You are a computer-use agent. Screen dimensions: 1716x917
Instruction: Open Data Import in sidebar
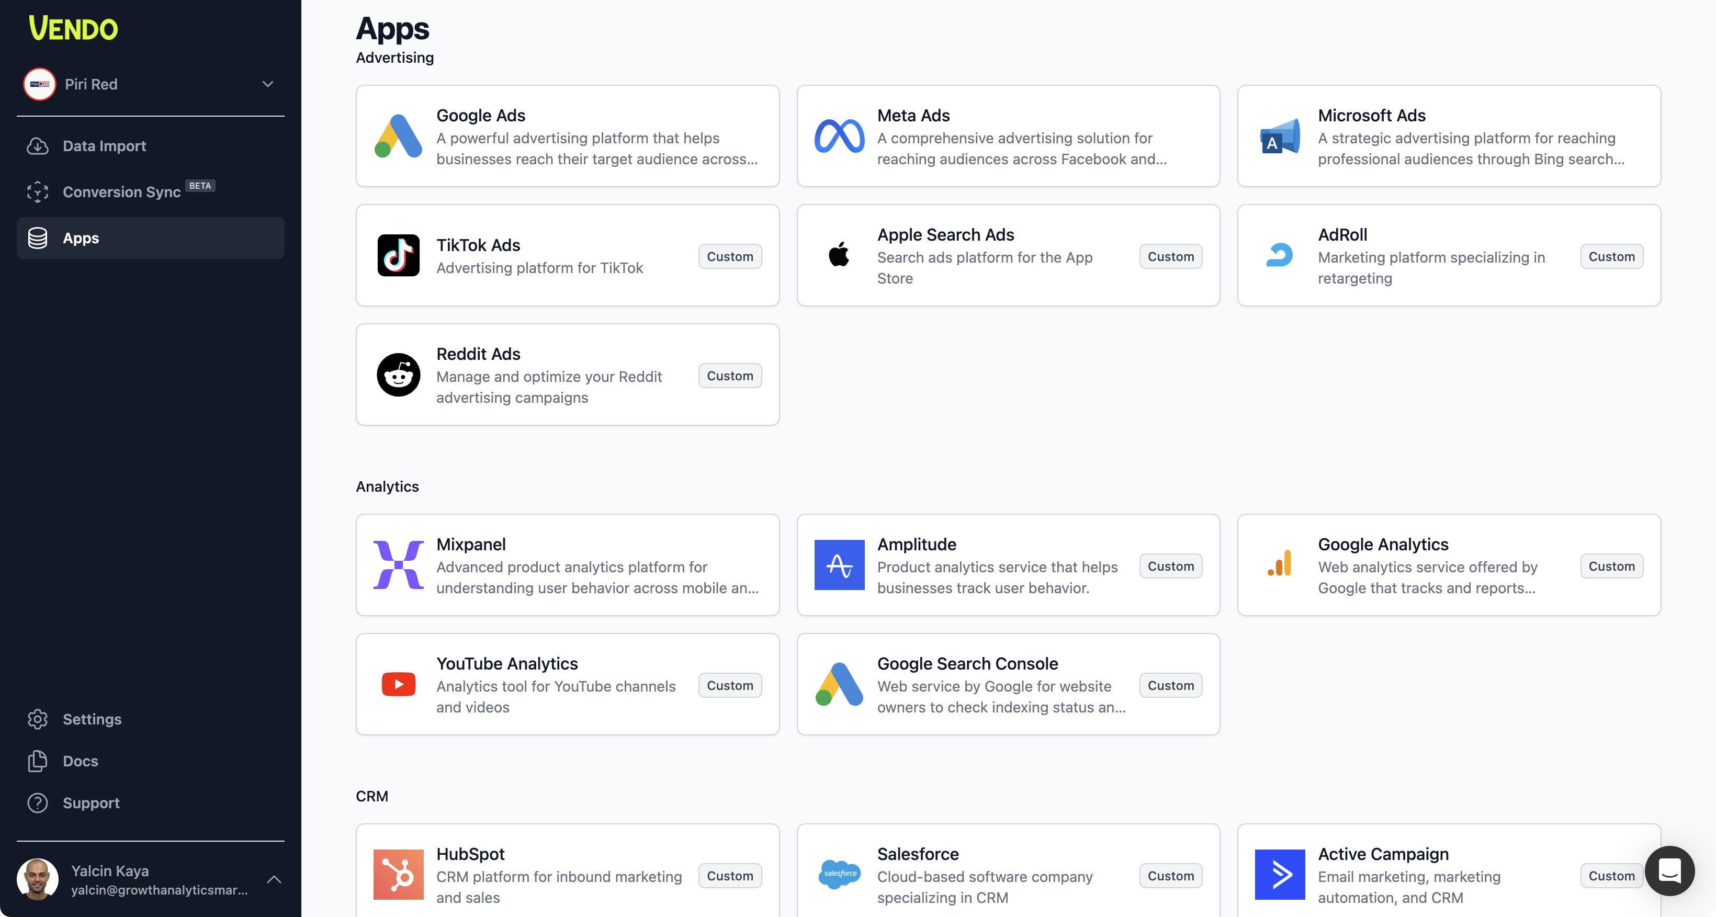[104, 146]
